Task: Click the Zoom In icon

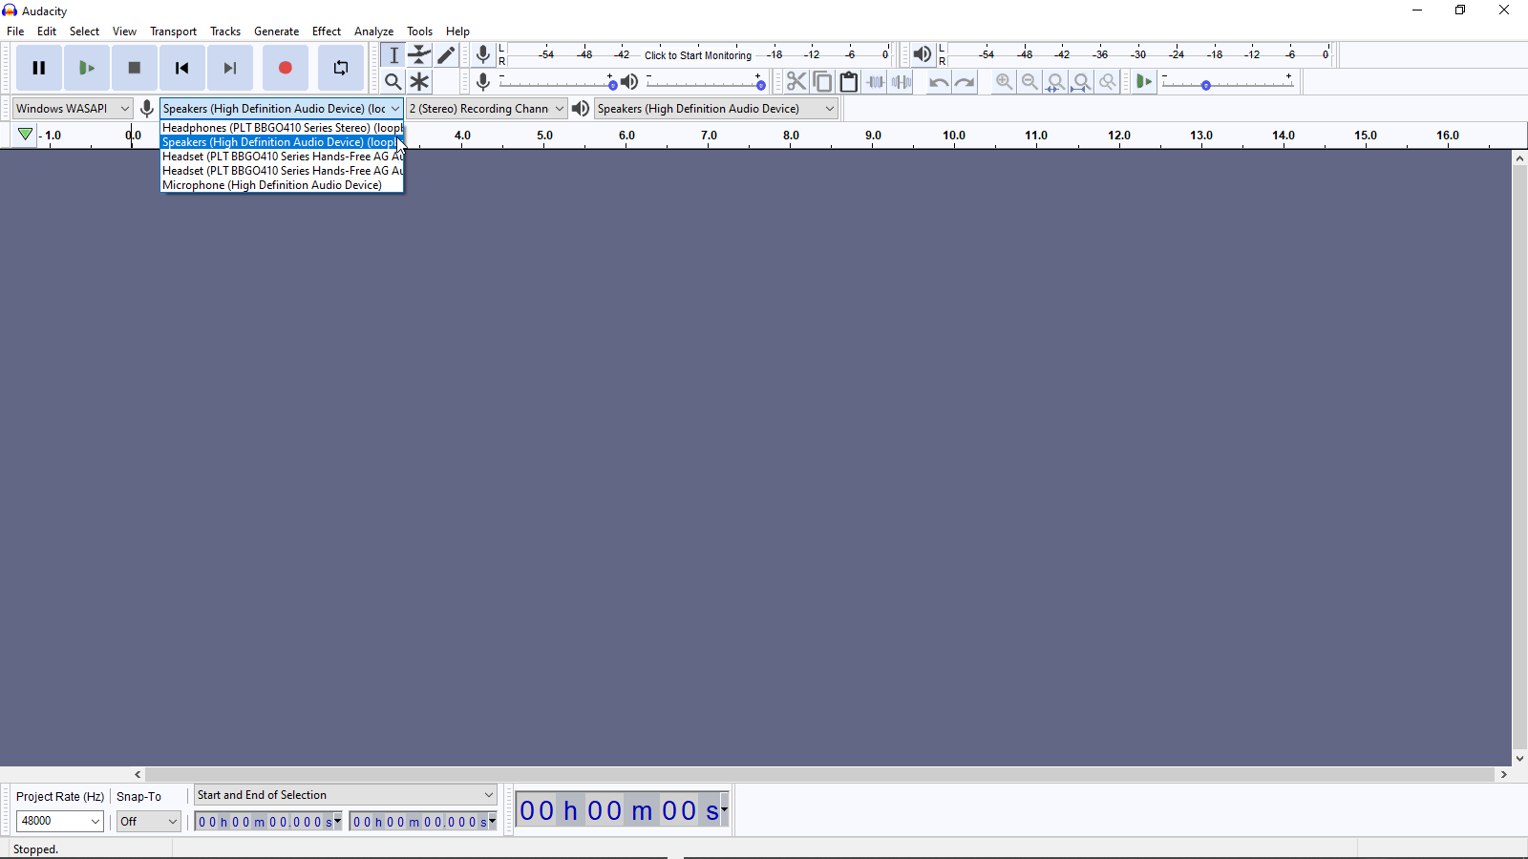Action: coord(1004,82)
